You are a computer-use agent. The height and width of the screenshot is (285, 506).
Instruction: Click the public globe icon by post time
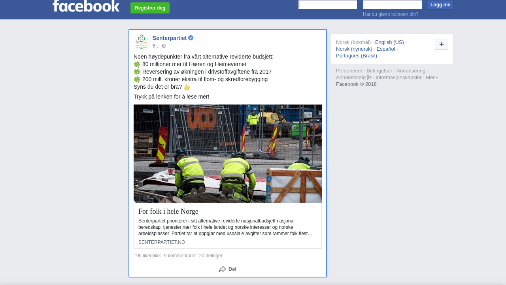click(164, 46)
